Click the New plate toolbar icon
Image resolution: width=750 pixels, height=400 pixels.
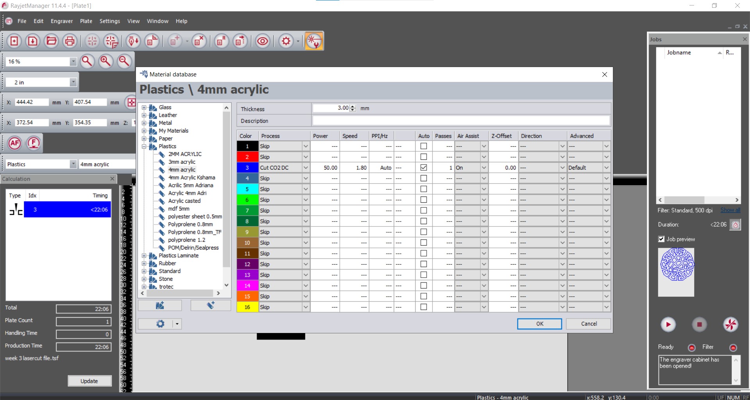[14, 41]
